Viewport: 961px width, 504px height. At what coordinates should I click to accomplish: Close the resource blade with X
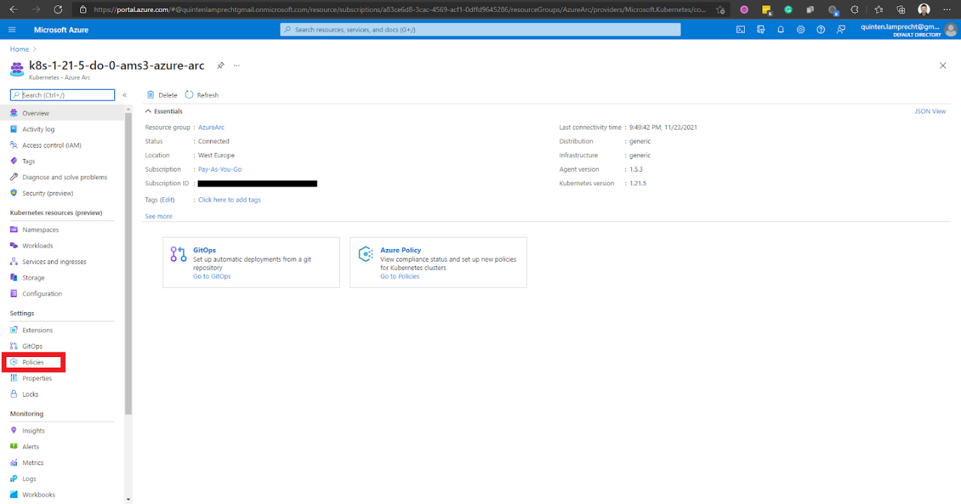coord(943,66)
